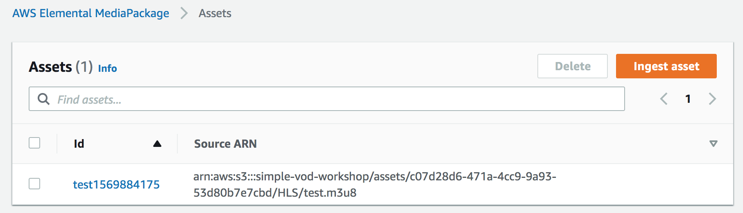Focus the Find assets search field
The height and width of the screenshot is (213, 743).
tap(326, 99)
